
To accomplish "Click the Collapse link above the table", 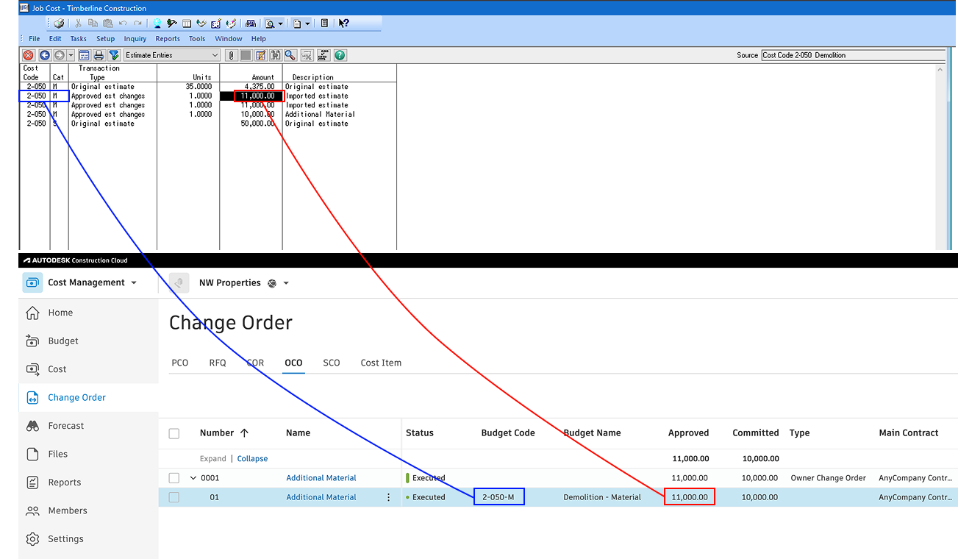I will (252, 458).
